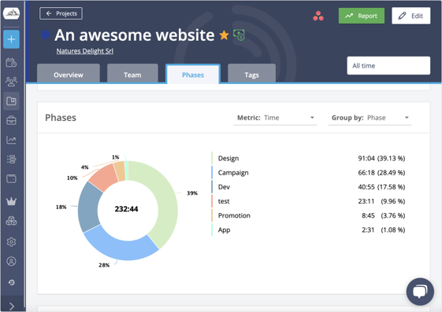Switch to the Overview tab
The image size is (442, 312).
tap(69, 74)
